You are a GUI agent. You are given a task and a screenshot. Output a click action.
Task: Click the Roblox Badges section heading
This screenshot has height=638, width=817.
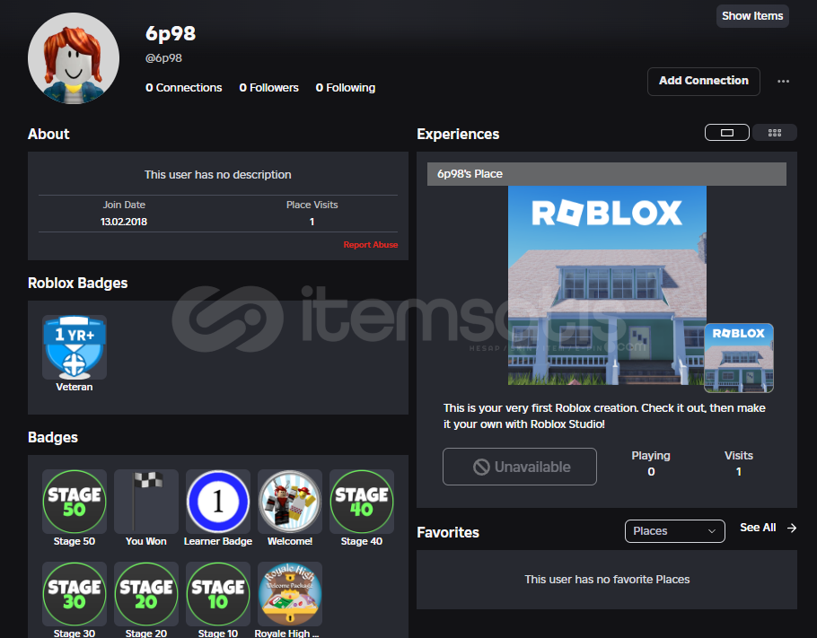point(77,283)
